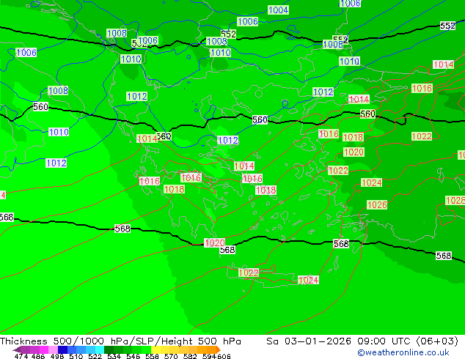
Task: Pick the bright yellow legend swatch
Action: click(156, 349)
